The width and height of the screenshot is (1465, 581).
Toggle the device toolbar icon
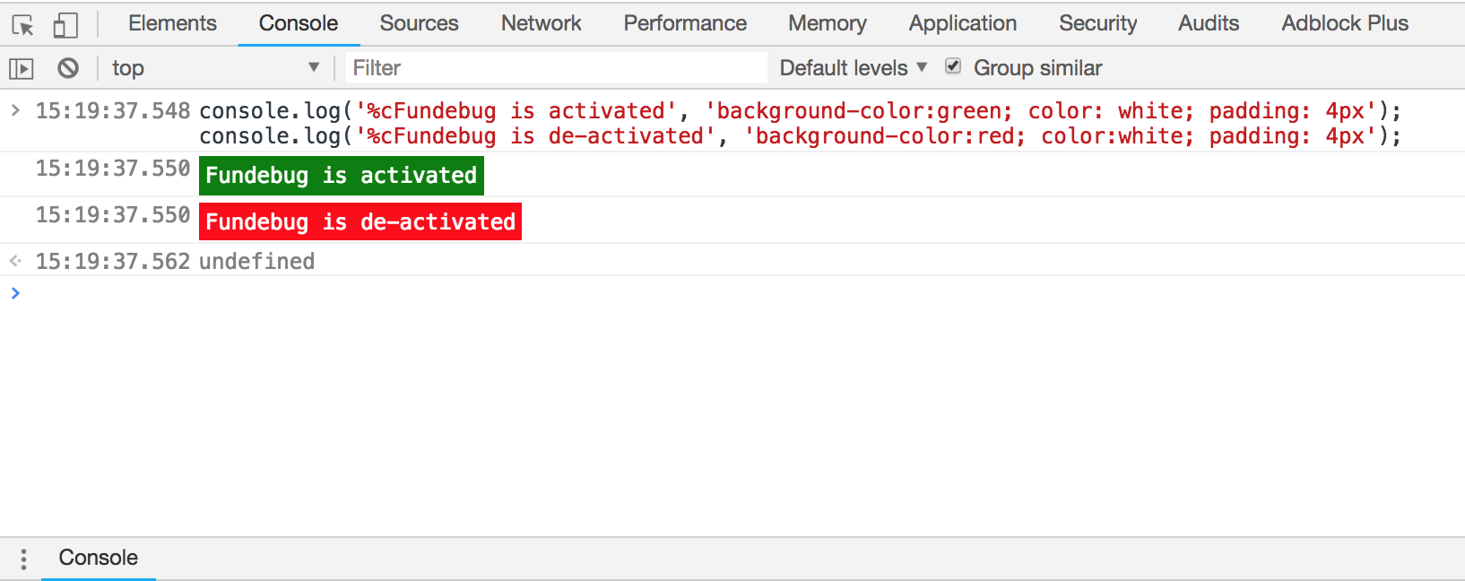click(x=65, y=24)
